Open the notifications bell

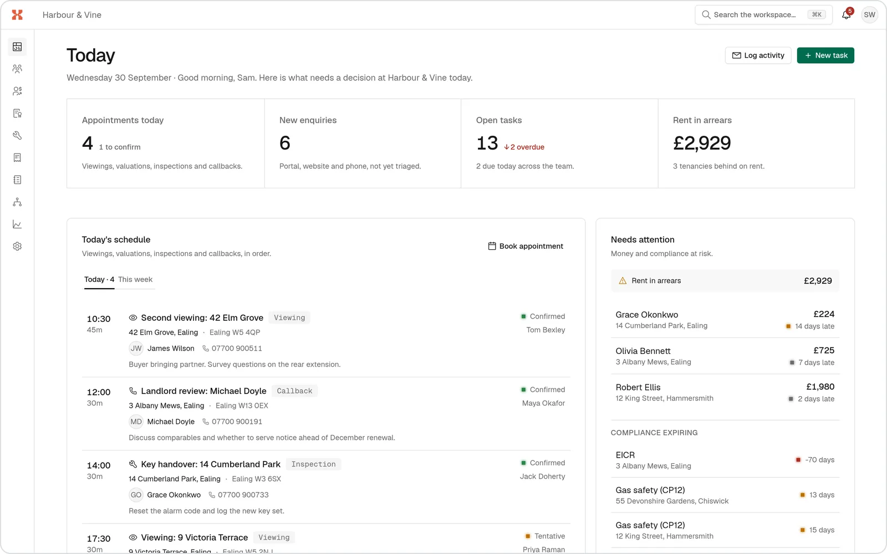(847, 15)
